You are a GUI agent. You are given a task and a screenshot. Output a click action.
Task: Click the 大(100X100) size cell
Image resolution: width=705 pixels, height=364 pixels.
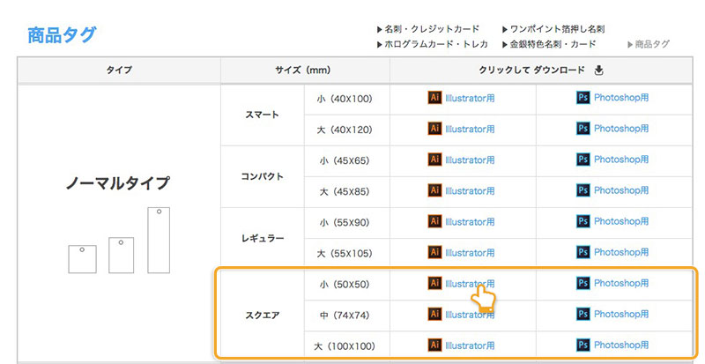346,346
